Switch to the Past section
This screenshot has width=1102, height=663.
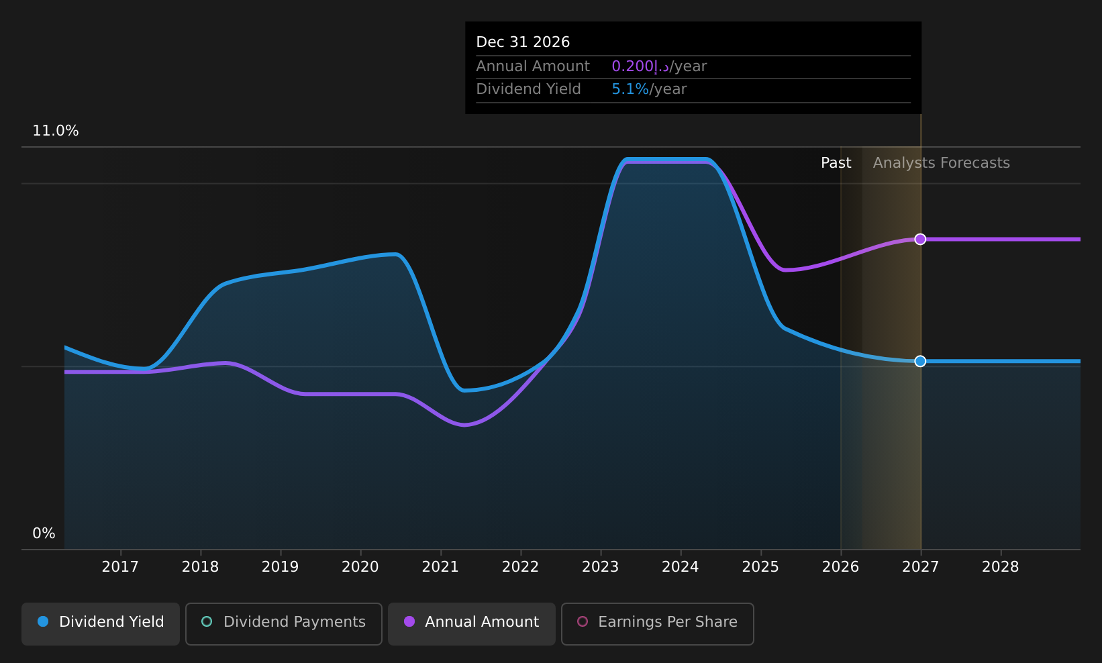coord(836,162)
